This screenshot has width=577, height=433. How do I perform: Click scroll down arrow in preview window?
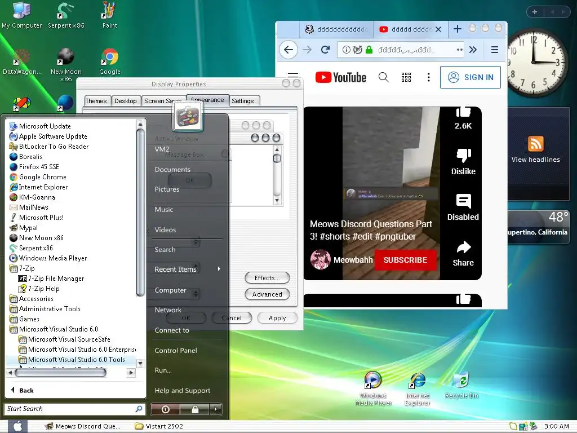click(277, 201)
